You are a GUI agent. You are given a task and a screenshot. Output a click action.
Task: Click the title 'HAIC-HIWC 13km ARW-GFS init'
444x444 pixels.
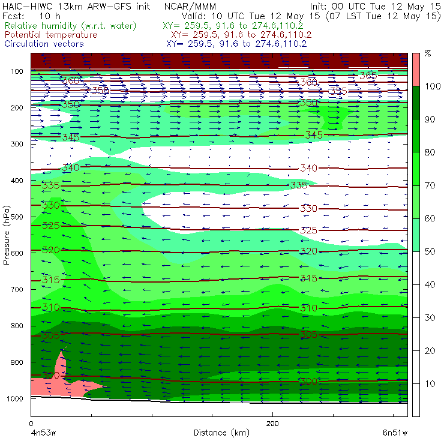76,6
